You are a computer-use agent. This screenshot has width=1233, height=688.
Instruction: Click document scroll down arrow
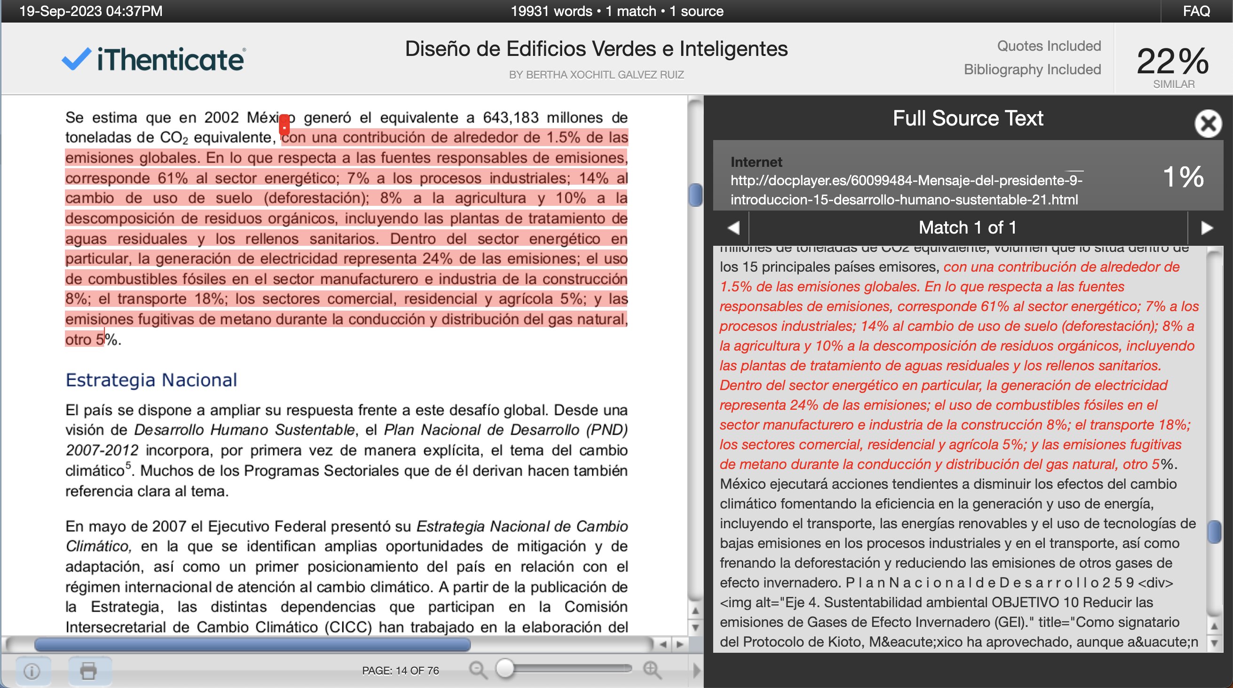(x=695, y=627)
